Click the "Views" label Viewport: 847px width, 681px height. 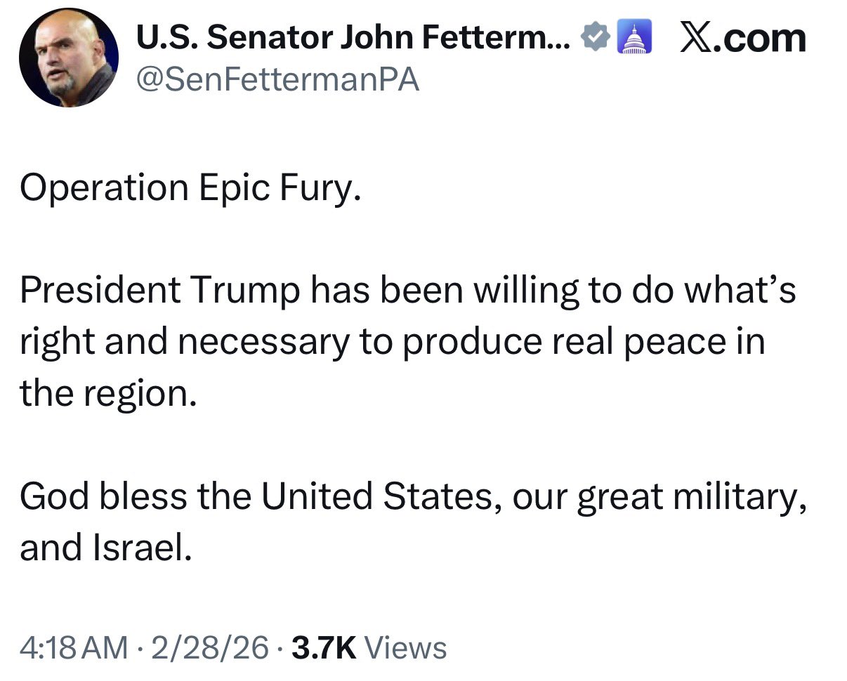point(407,647)
